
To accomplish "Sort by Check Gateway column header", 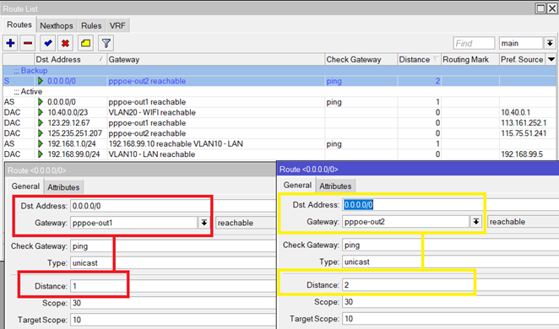I will pyautogui.click(x=361, y=59).
